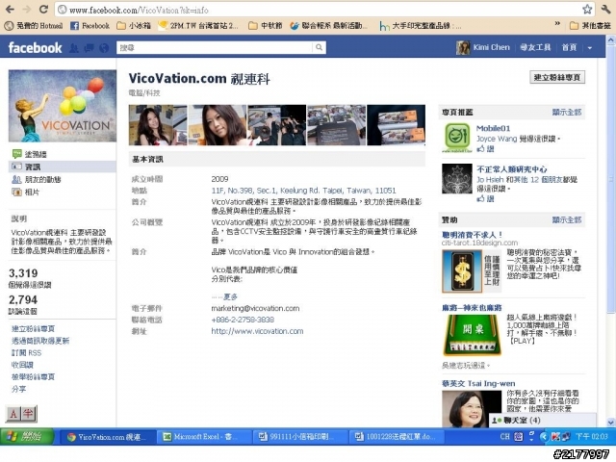Viewport: 616px width, 462px height.
Task: Click the search magnifier button
Action: click(x=319, y=47)
